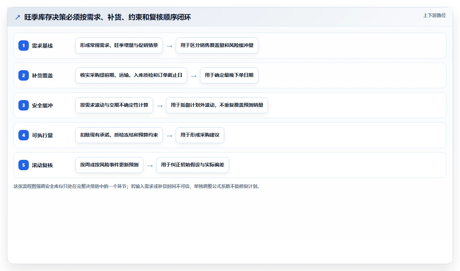
Task: Click the 需求基线 step label
Action: 42,46
